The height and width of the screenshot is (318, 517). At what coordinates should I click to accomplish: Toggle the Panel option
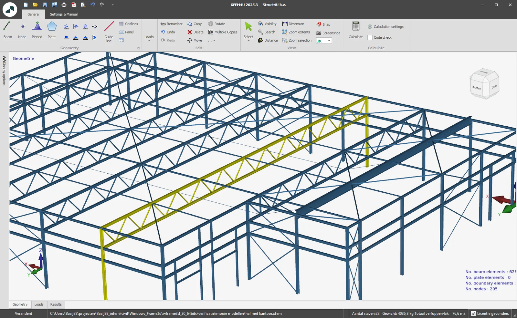(x=126, y=32)
